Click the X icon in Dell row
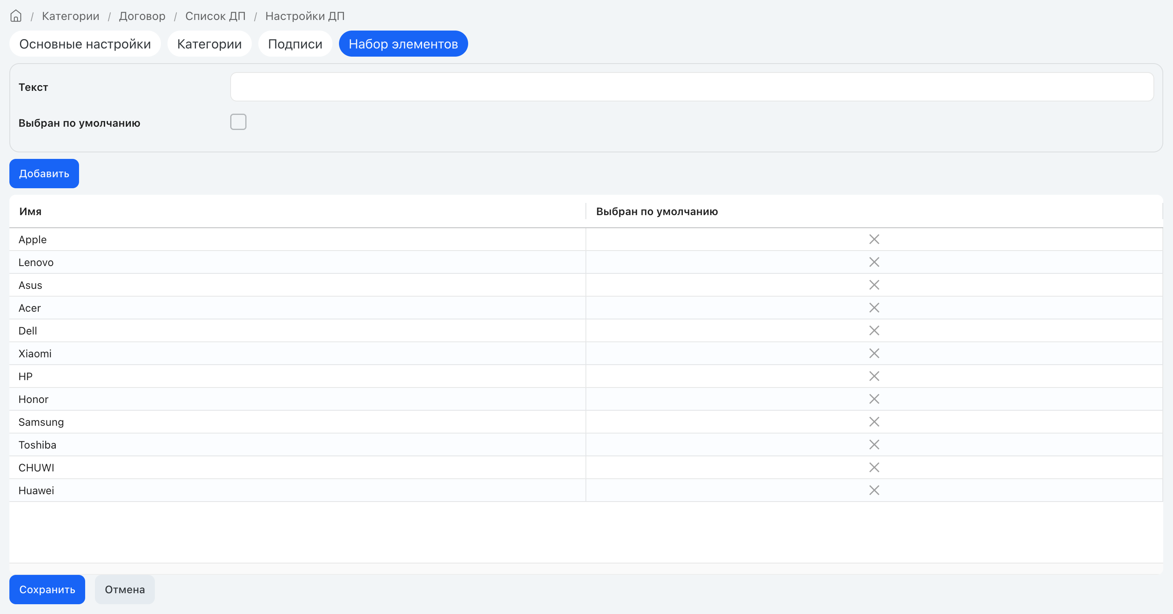The width and height of the screenshot is (1173, 614). tap(874, 330)
